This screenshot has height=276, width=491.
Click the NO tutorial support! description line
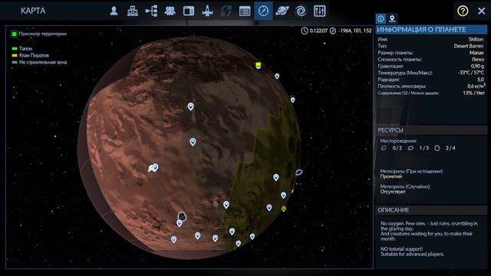tap(401, 249)
